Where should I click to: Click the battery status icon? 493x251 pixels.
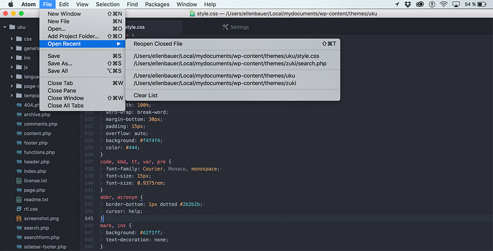tap(482, 4)
